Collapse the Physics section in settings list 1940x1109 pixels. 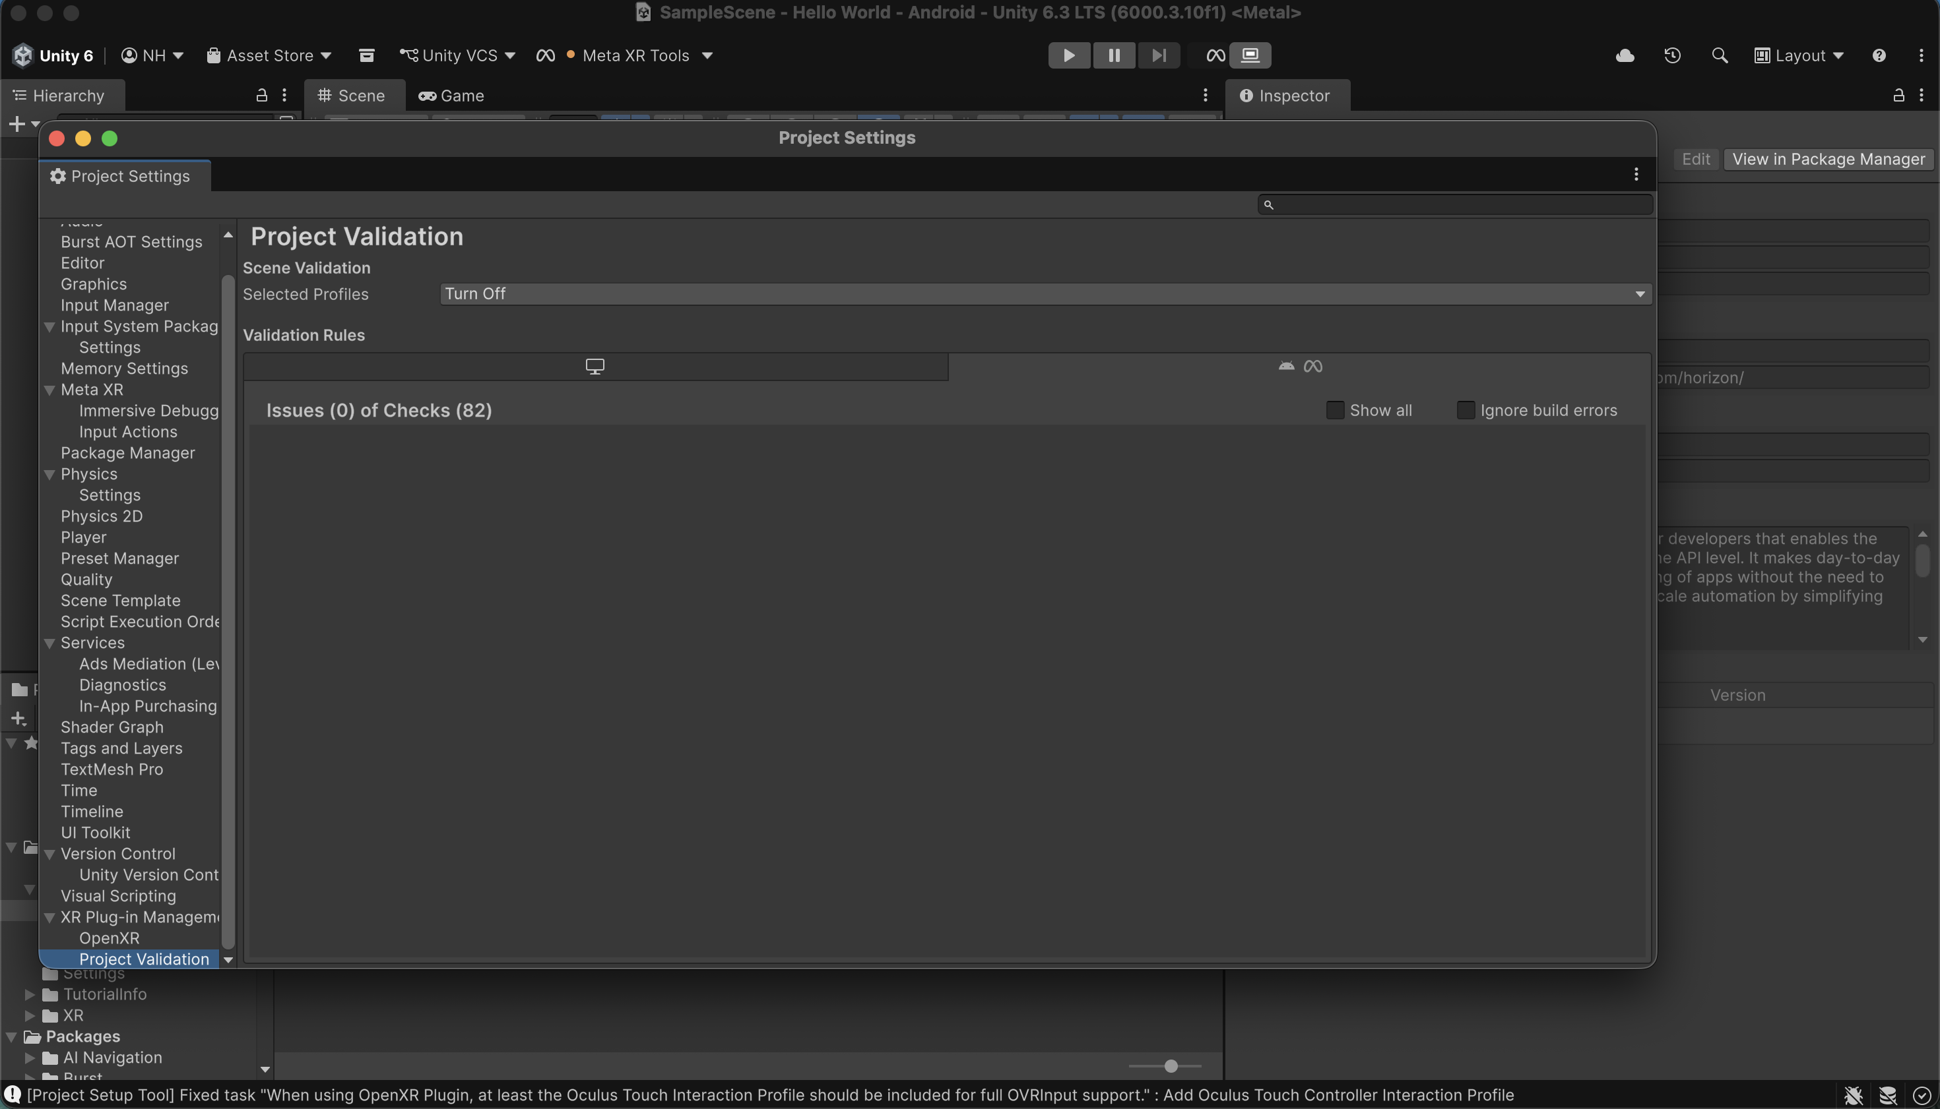[49, 474]
